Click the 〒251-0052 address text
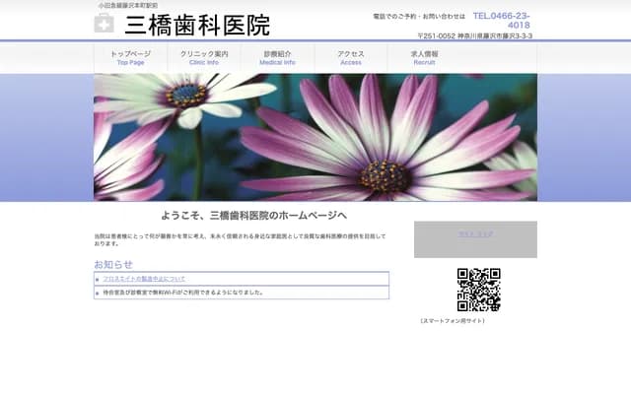This screenshot has width=631, height=394. coord(475,35)
